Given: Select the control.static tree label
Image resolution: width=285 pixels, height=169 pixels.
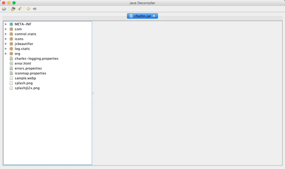Looking at the screenshot, I should coord(26,34).
